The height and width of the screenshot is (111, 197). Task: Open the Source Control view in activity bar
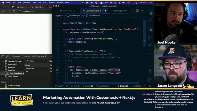tap(150, 29)
